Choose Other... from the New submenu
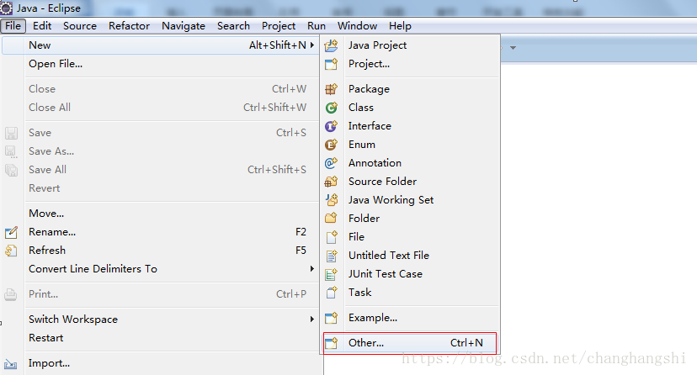 tap(410, 343)
